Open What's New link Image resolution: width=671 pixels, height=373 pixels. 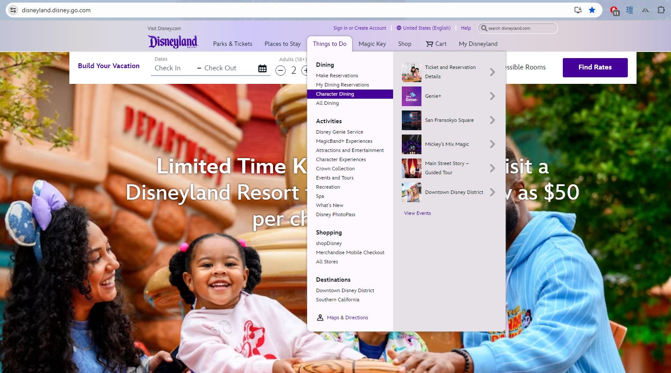(x=329, y=205)
